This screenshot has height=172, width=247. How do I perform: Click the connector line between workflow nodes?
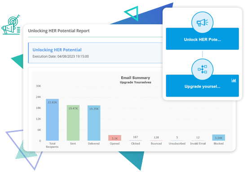pyautogui.click(x=202, y=54)
